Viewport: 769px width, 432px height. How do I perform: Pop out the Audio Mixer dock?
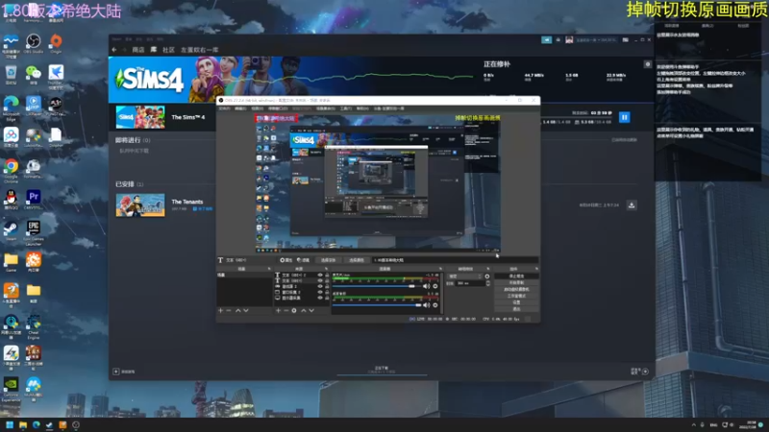[440, 269]
